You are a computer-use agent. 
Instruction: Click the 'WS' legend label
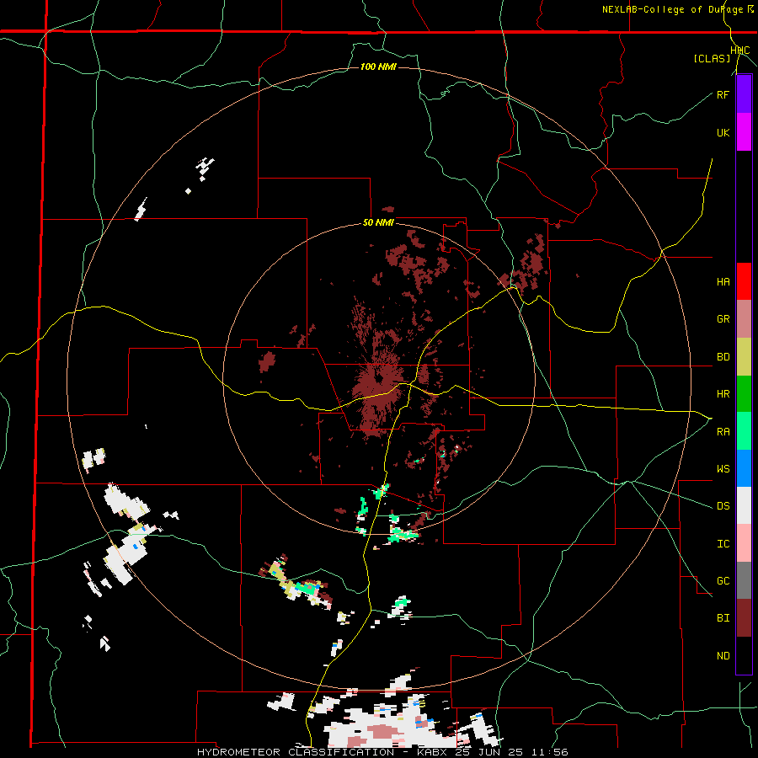(723, 468)
